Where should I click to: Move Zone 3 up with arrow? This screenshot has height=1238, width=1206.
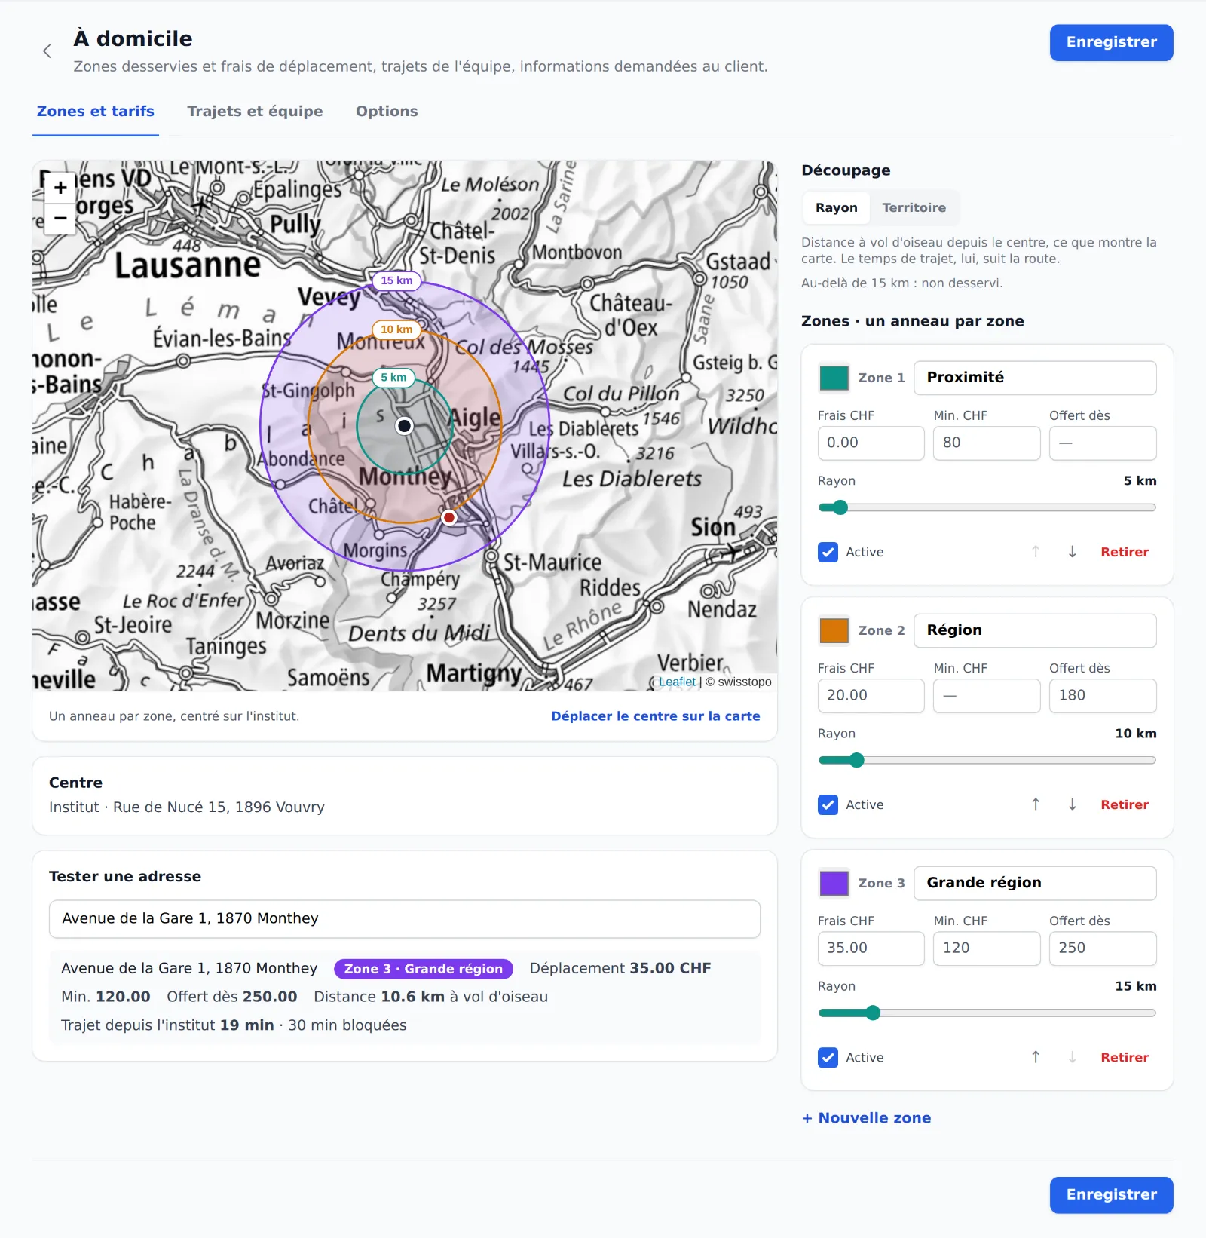click(x=1036, y=1057)
